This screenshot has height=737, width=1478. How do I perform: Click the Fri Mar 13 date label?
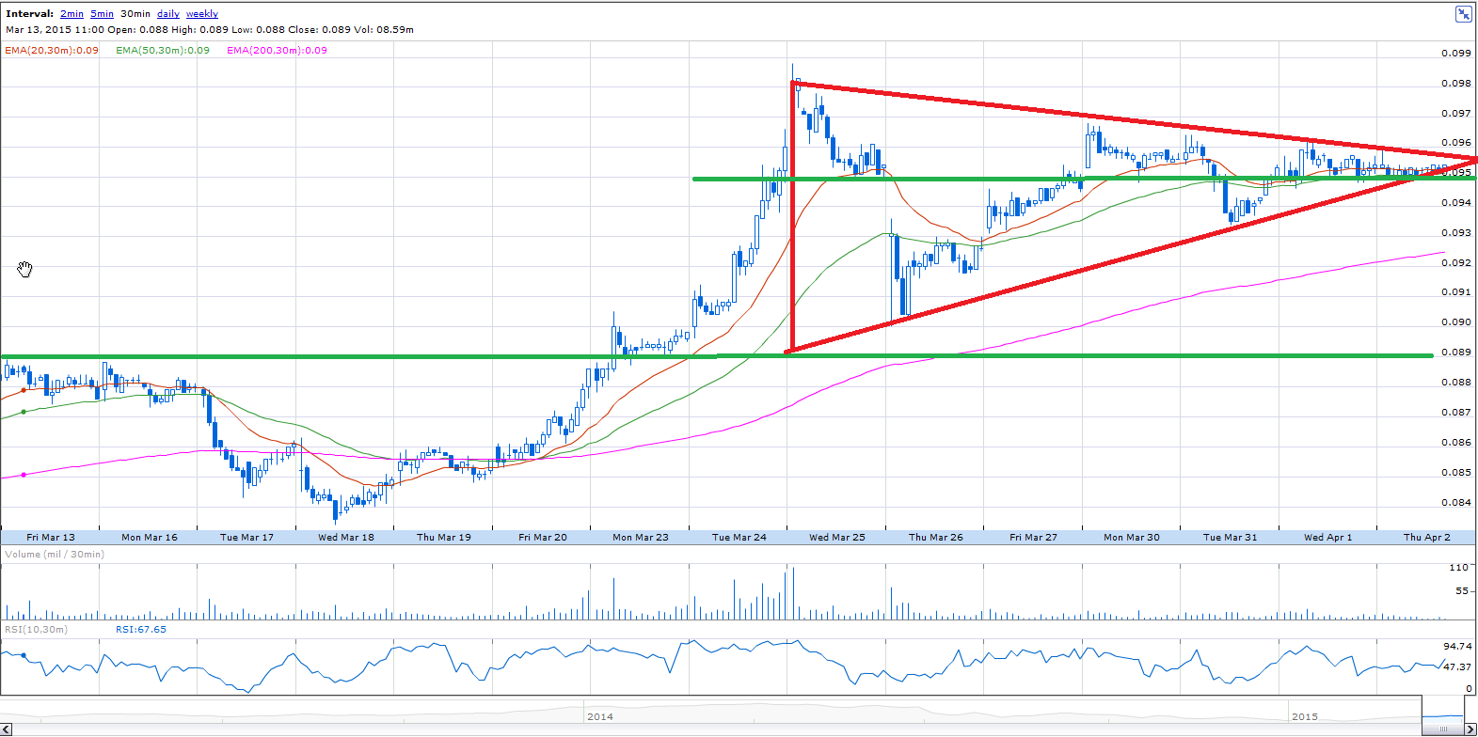[x=51, y=538]
